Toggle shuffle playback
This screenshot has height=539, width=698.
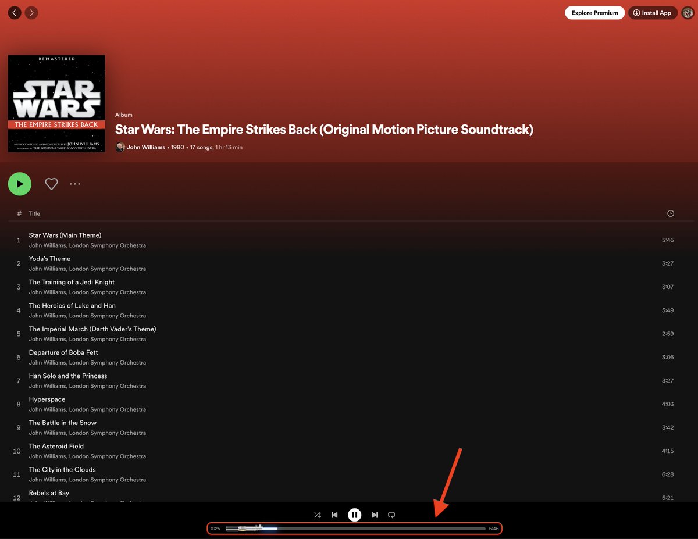click(318, 515)
